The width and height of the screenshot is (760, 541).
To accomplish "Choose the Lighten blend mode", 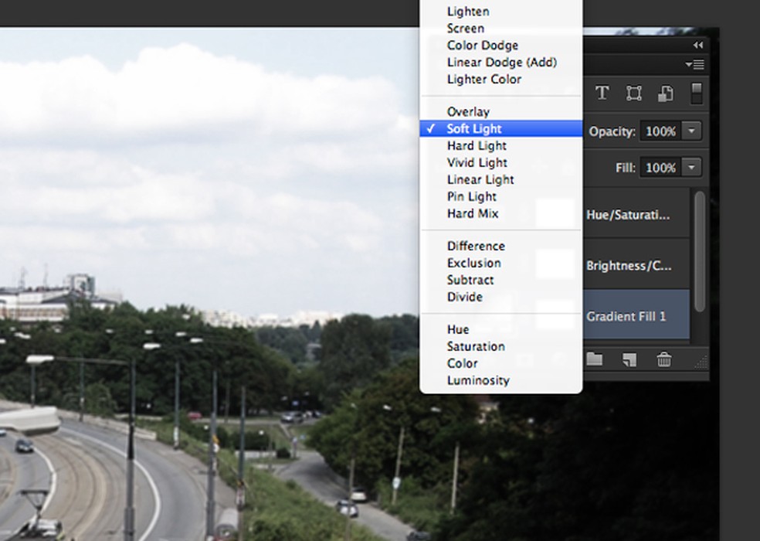I will click(501, 12).
